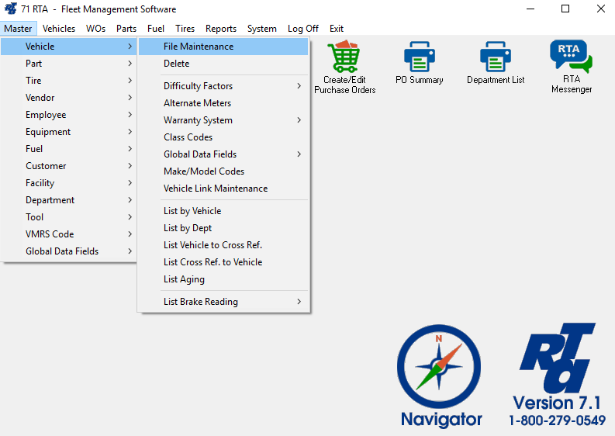Image resolution: width=615 pixels, height=436 pixels.
Task: Click the PO Summary printer icon
Action: [419, 57]
